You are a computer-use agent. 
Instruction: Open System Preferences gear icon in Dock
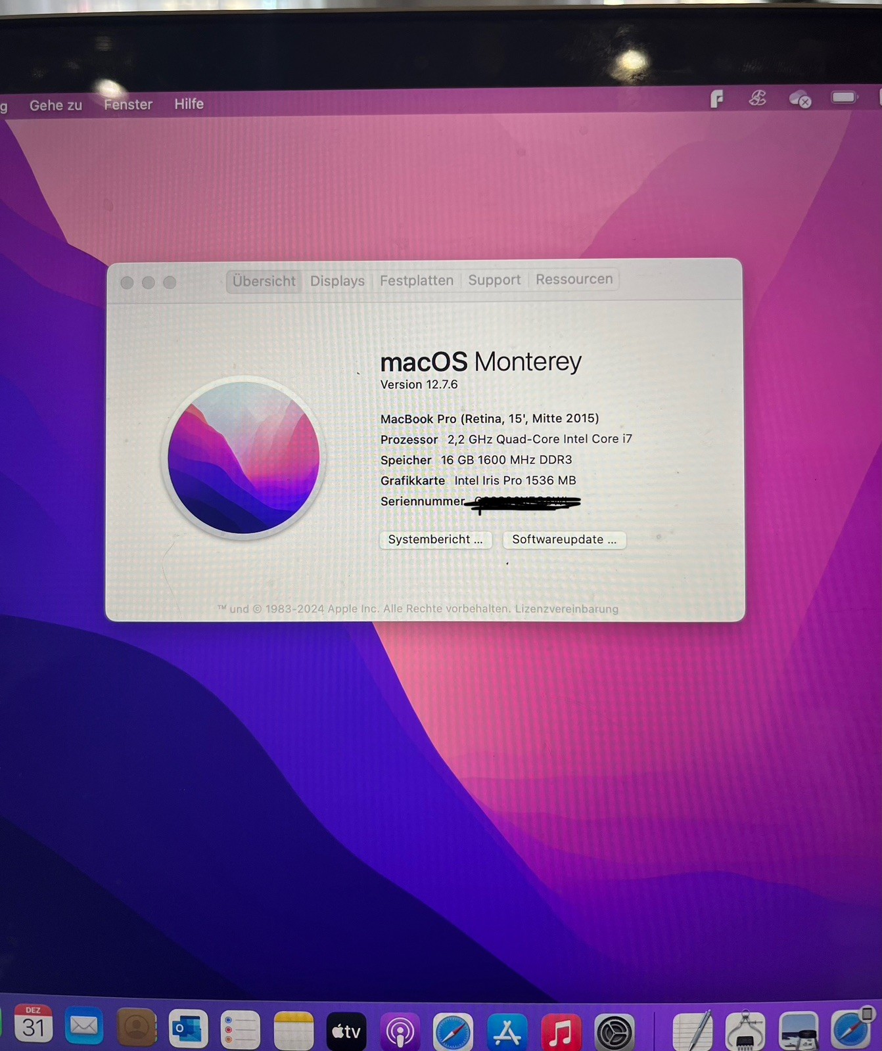point(615,1033)
